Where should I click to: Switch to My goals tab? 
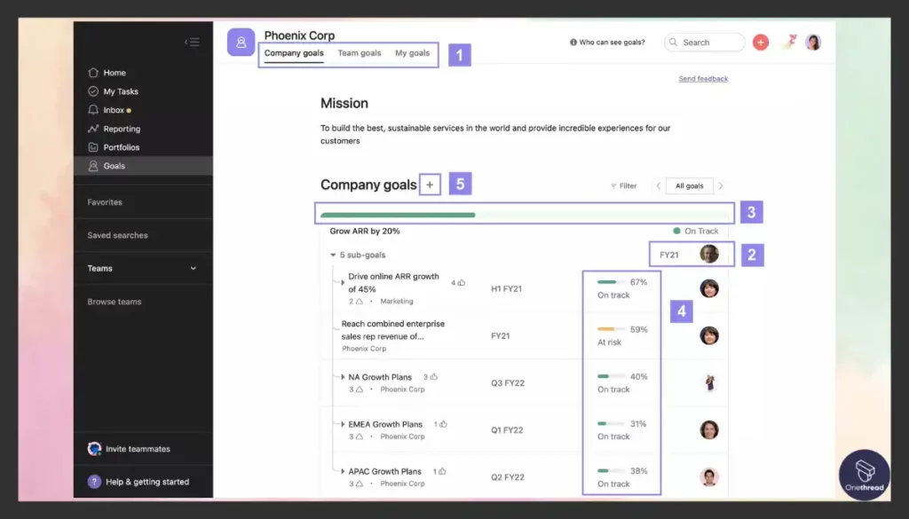click(412, 52)
